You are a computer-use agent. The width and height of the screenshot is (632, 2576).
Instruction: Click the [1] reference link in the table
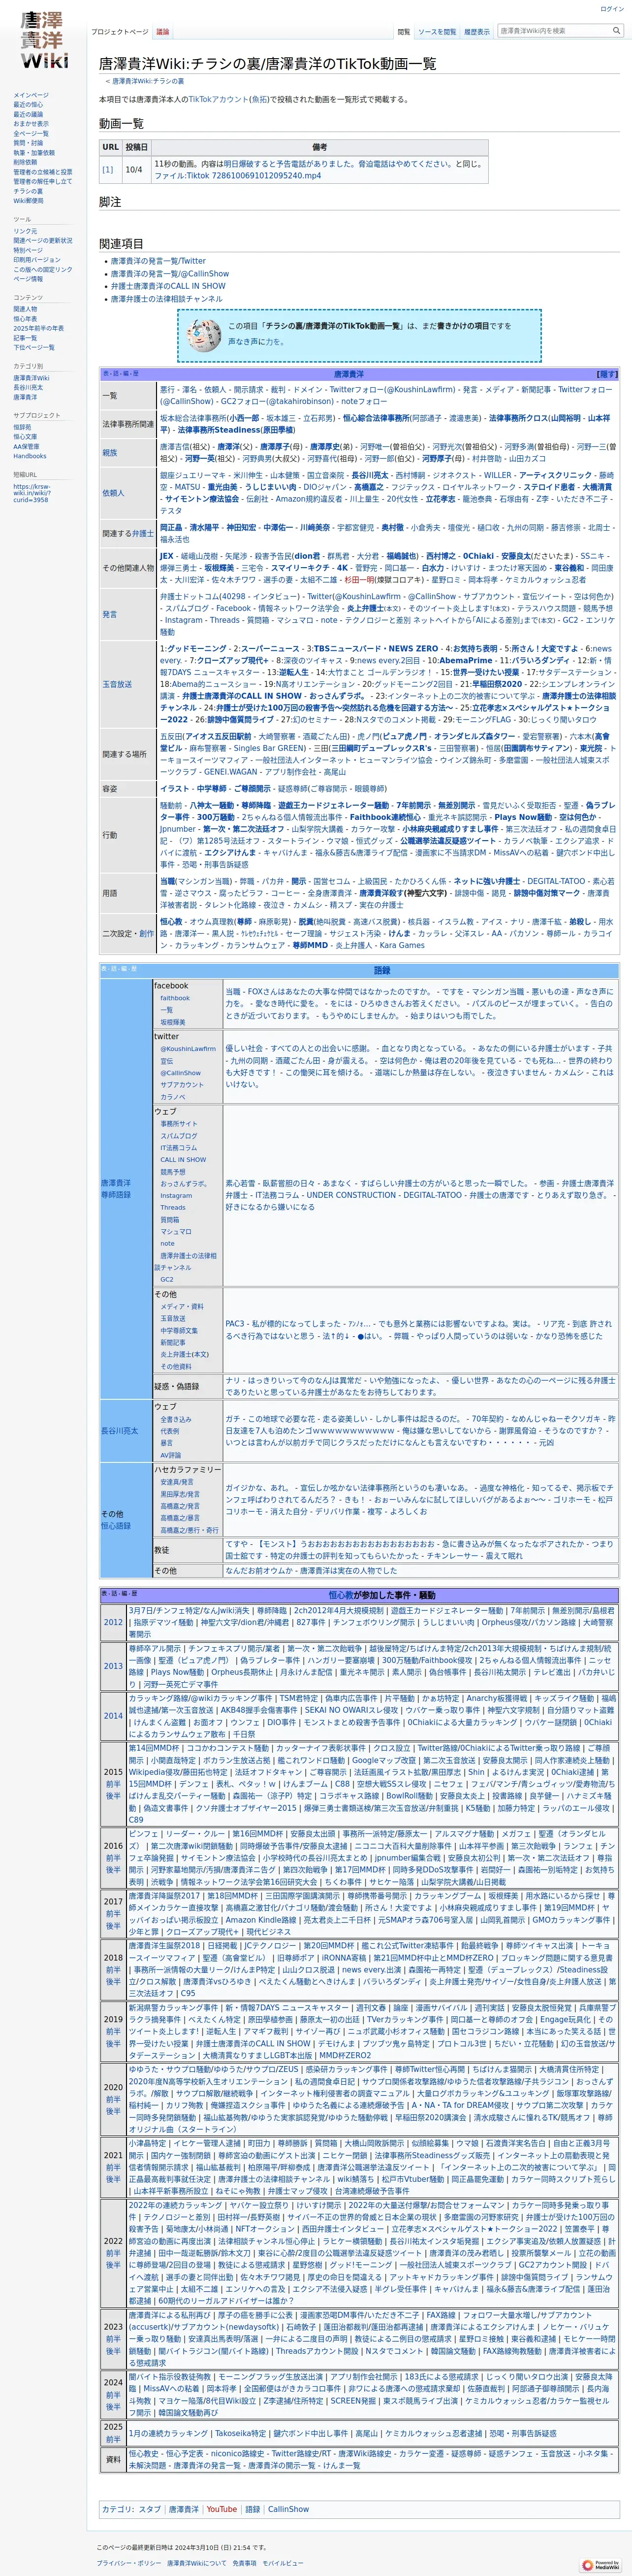107,169
